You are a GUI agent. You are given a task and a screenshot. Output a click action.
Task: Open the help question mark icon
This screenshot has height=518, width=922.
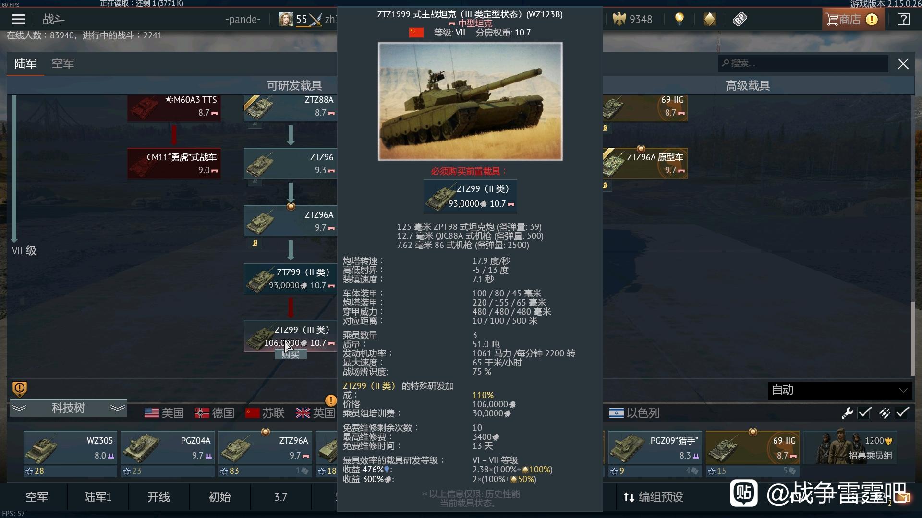pos(903,19)
